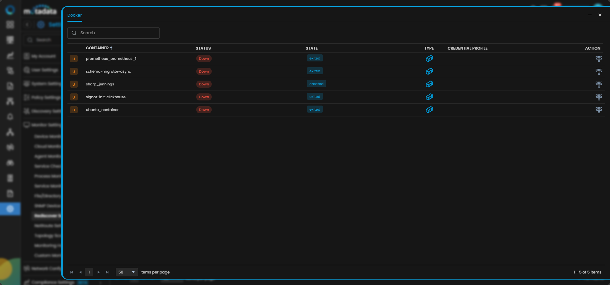
Task: Click the STATUS column header
Action: click(x=203, y=48)
